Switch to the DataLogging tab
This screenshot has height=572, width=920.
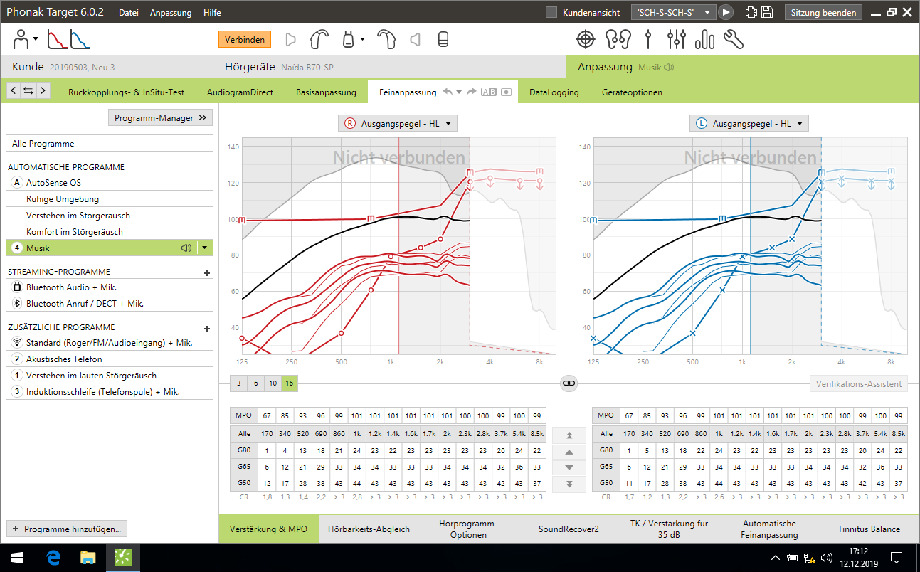click(x=554, y=92)
